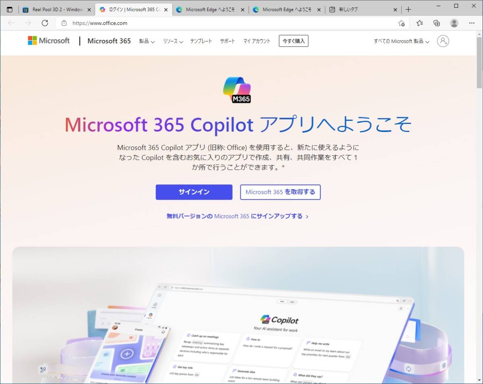This screenshot has height=384, width=483.
Task: Click the Microsoft 365 Copilot アプリへようこそ heading
Action: (238, 124)
